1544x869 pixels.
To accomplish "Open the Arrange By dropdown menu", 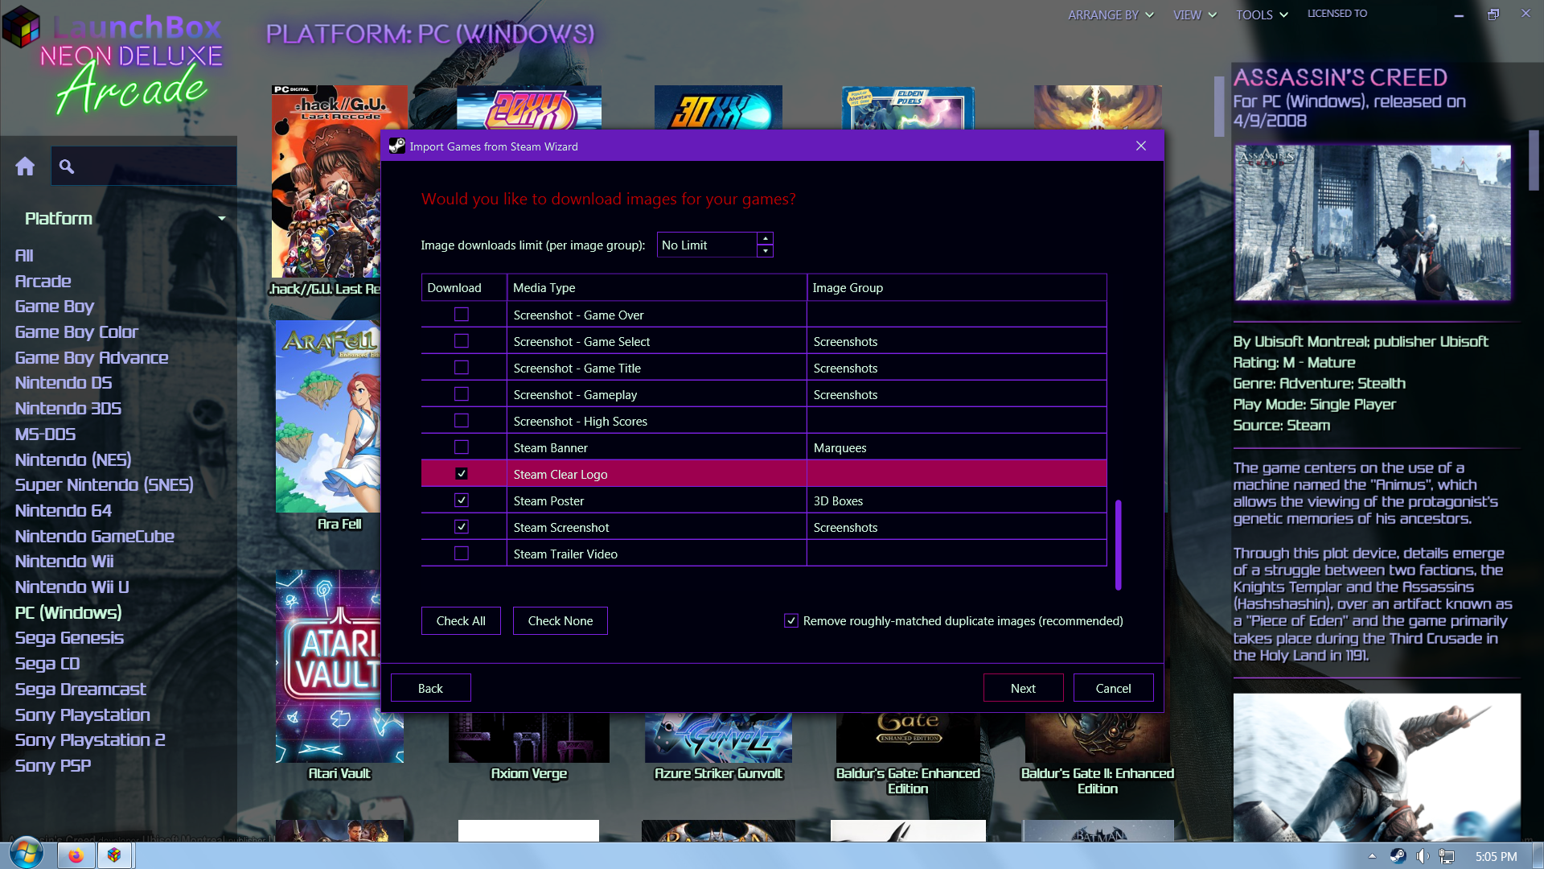I will pos(1111,14).
